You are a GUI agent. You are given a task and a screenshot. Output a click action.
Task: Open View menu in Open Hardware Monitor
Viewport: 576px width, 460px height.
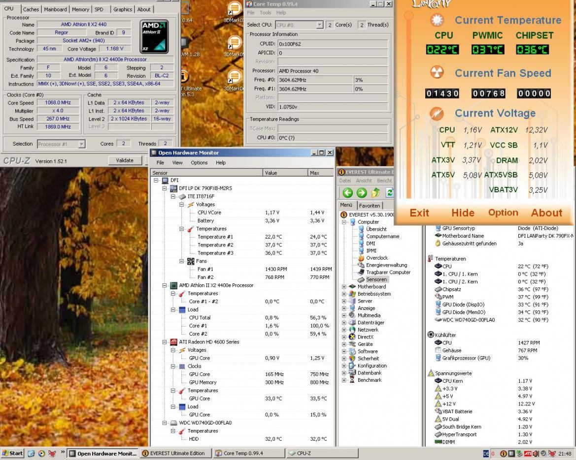[x=177, y=162]
